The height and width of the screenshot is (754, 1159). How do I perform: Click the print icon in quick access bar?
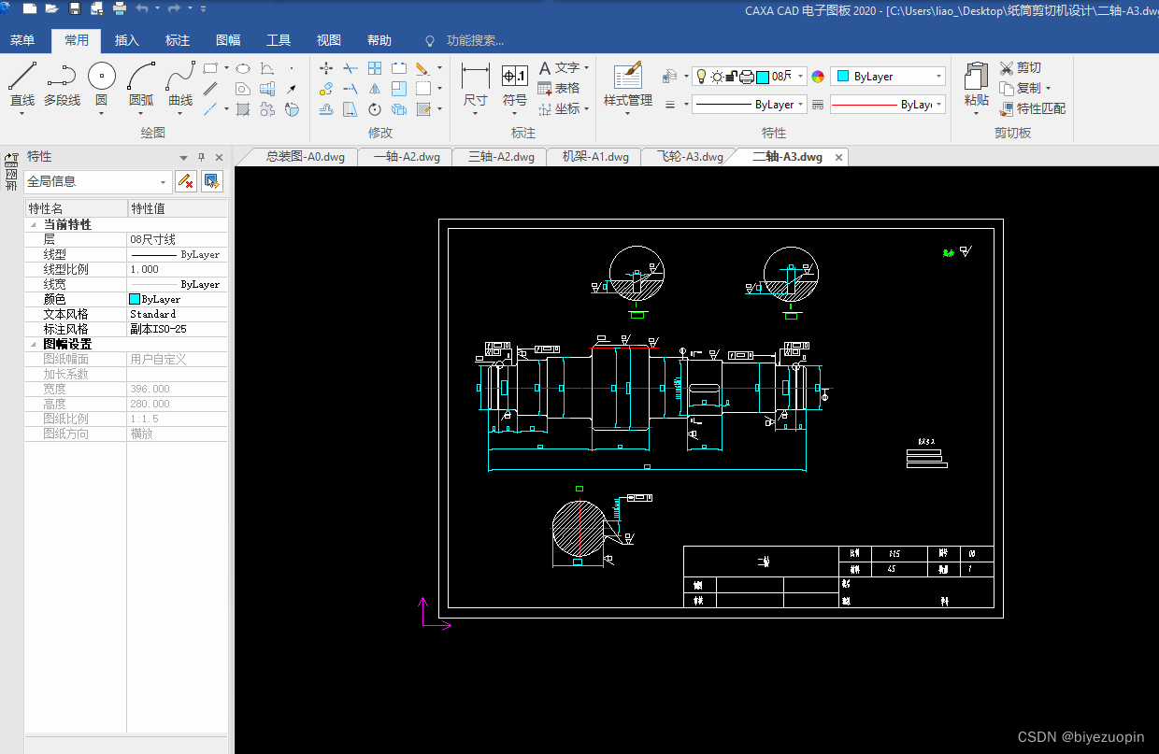(x=119, y=9)
